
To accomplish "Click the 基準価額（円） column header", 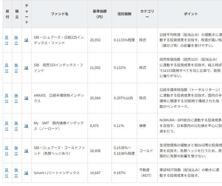I will click(99, 14).
